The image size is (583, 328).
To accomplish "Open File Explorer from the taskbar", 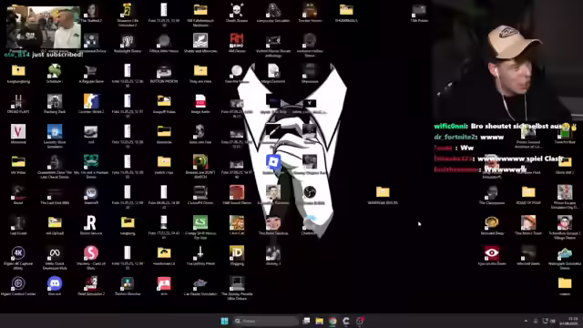I will pyautogui.click(x=320, y=321).
